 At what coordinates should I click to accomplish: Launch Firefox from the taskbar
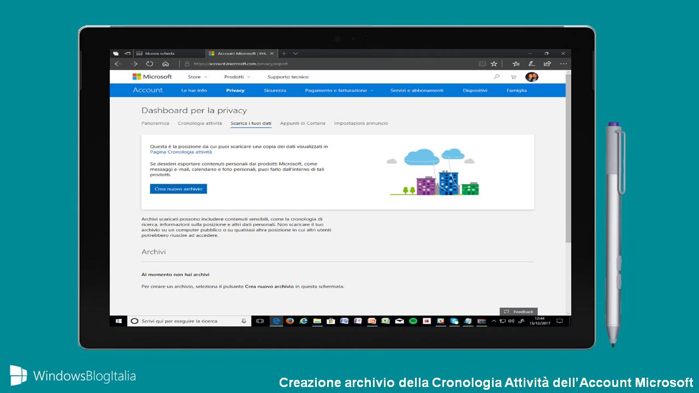pos(289,321)
